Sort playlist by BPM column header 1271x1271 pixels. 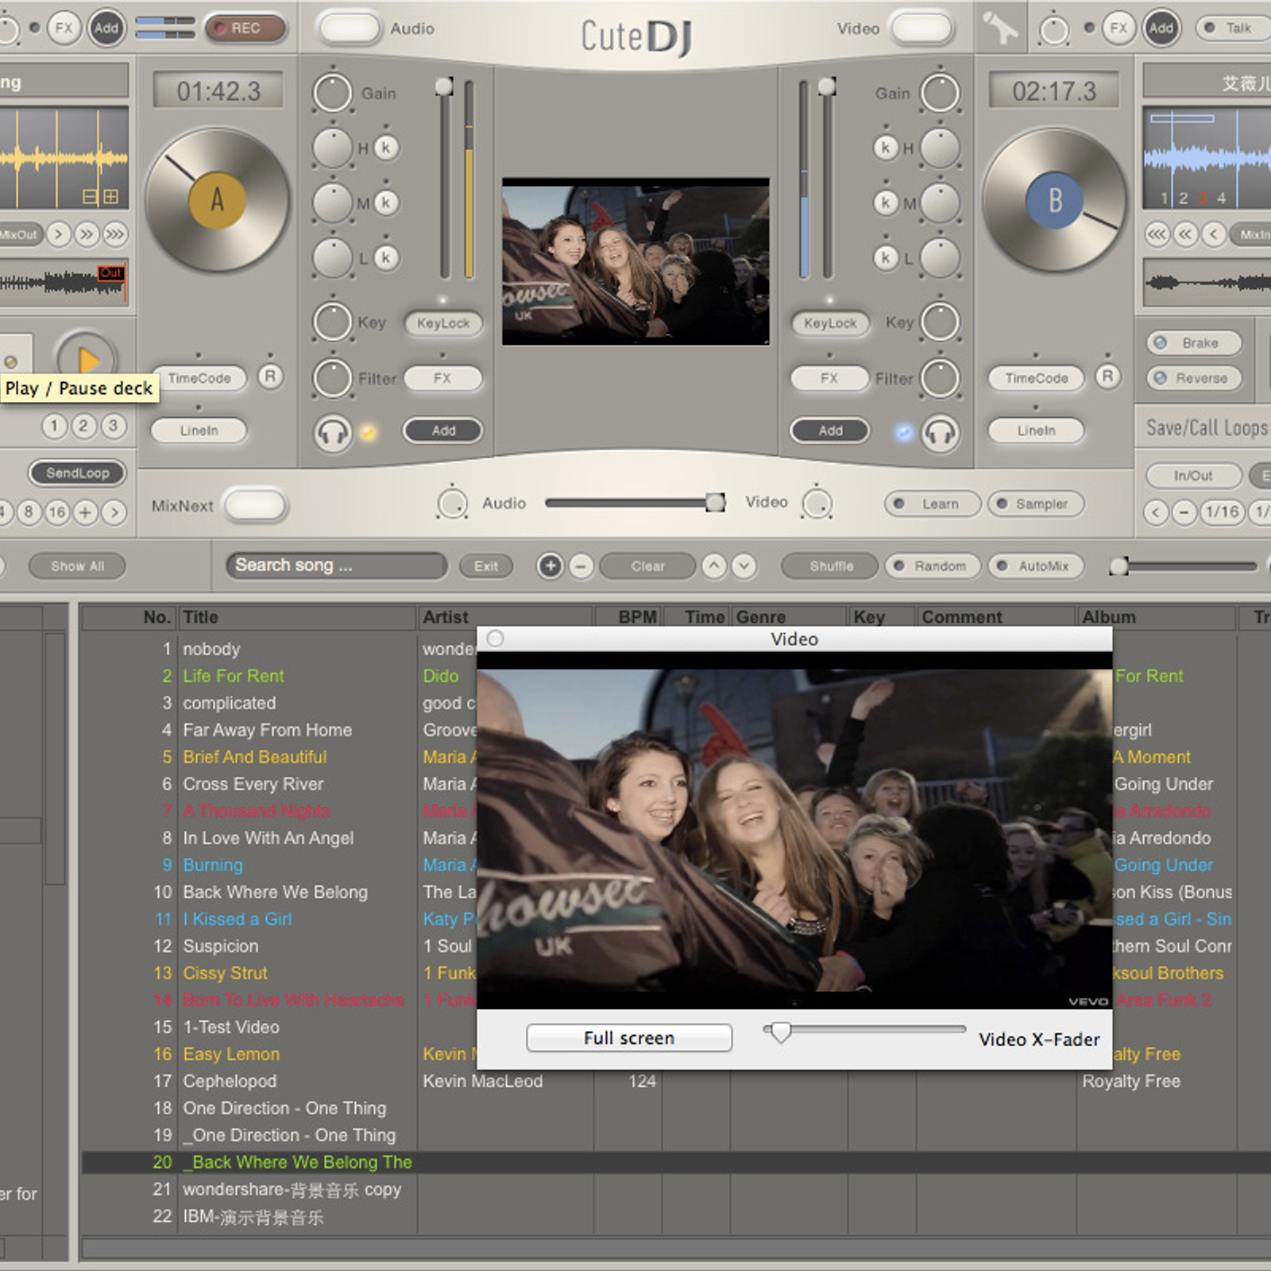click(628, 617)
